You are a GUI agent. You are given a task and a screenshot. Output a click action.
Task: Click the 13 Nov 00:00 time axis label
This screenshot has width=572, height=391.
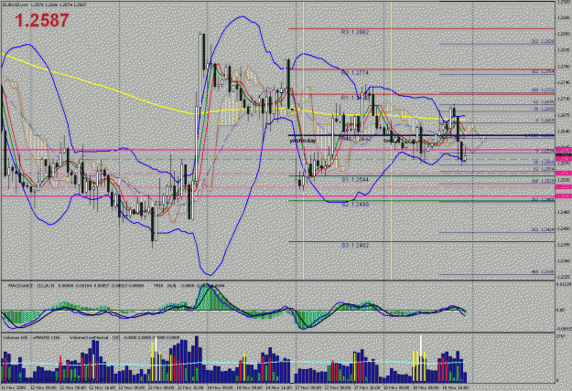pyautogui.click(x=132, y=387)
